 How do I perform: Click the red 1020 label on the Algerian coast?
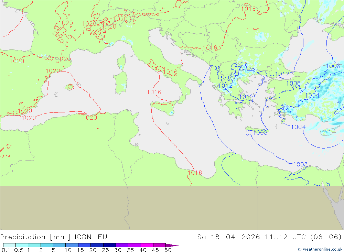90,117
